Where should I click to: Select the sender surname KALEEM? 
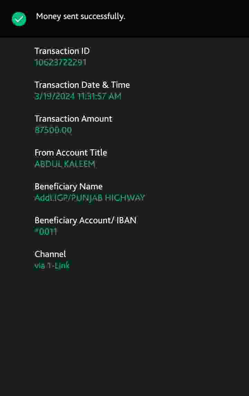pyautogui.click(x=80, y=164)
